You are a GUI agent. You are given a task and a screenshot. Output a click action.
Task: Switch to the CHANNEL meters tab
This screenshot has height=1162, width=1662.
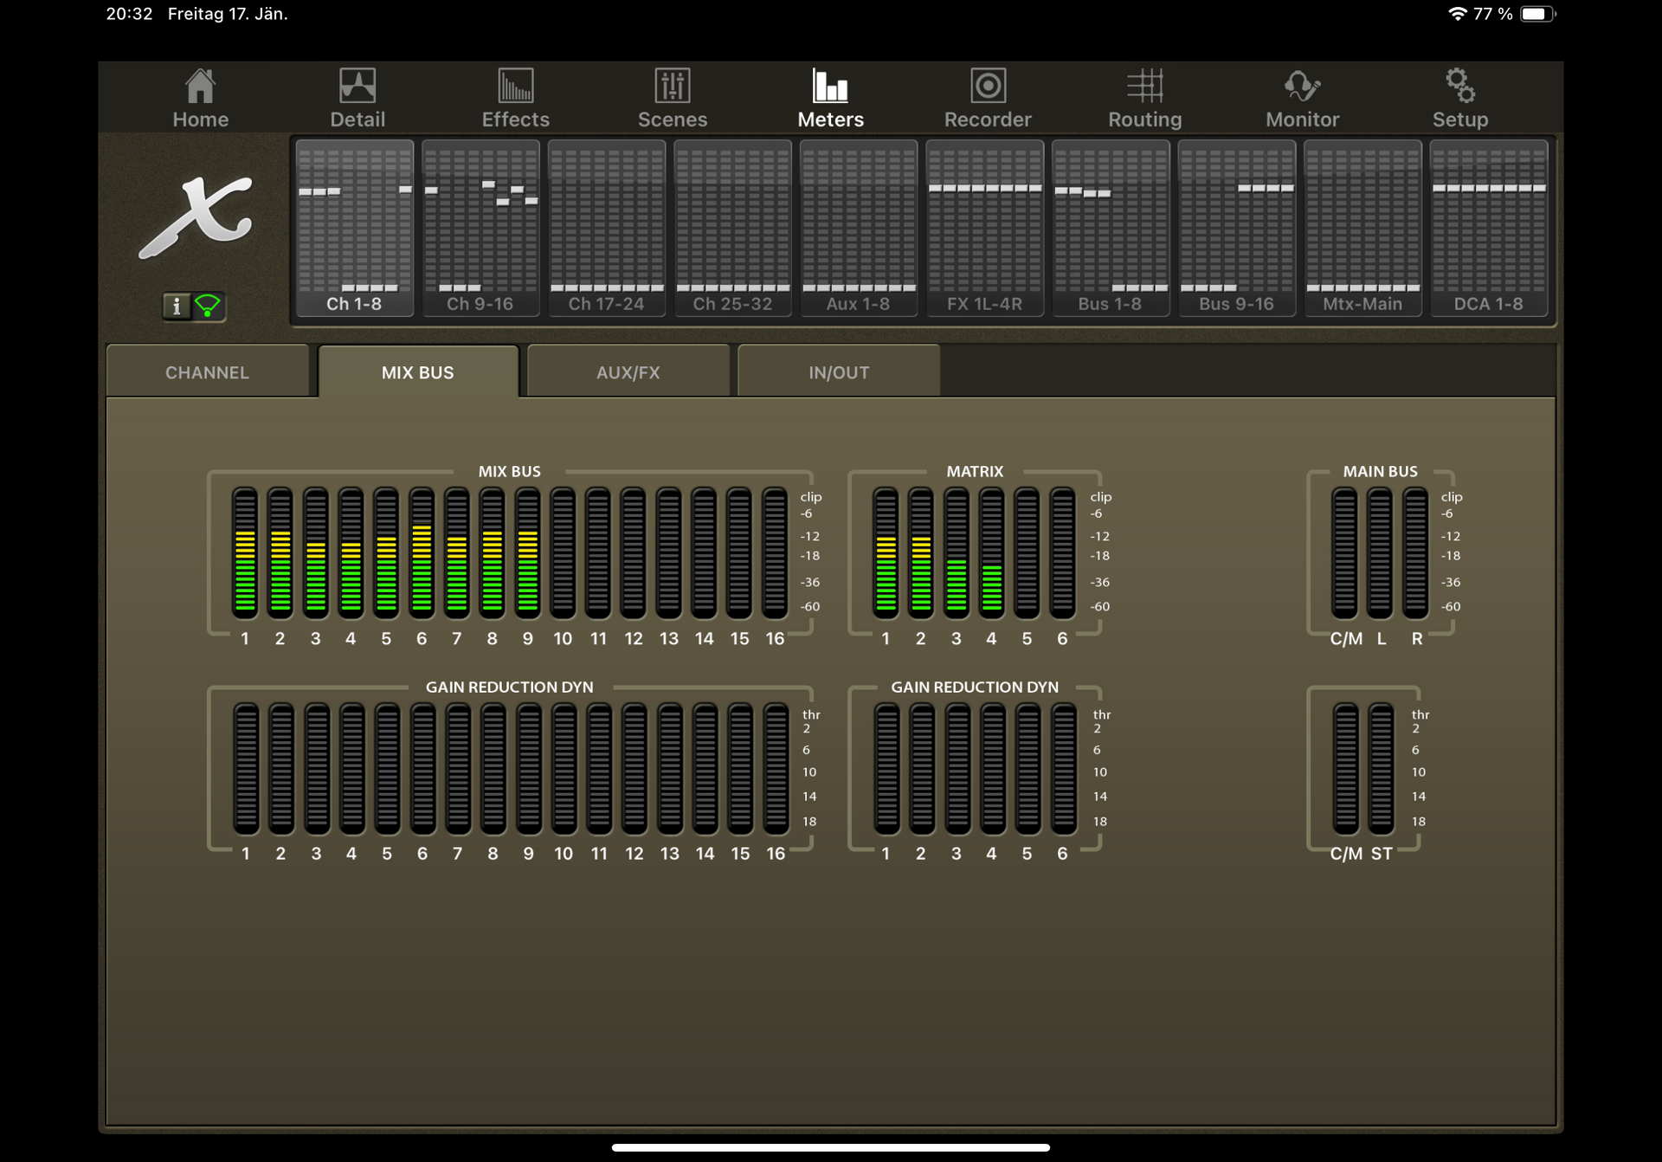pyautogui.click(x=207, y=371)
